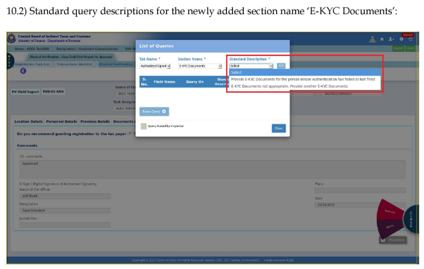Switch language to Hindi
424x269 pixels.
(410, 49)
